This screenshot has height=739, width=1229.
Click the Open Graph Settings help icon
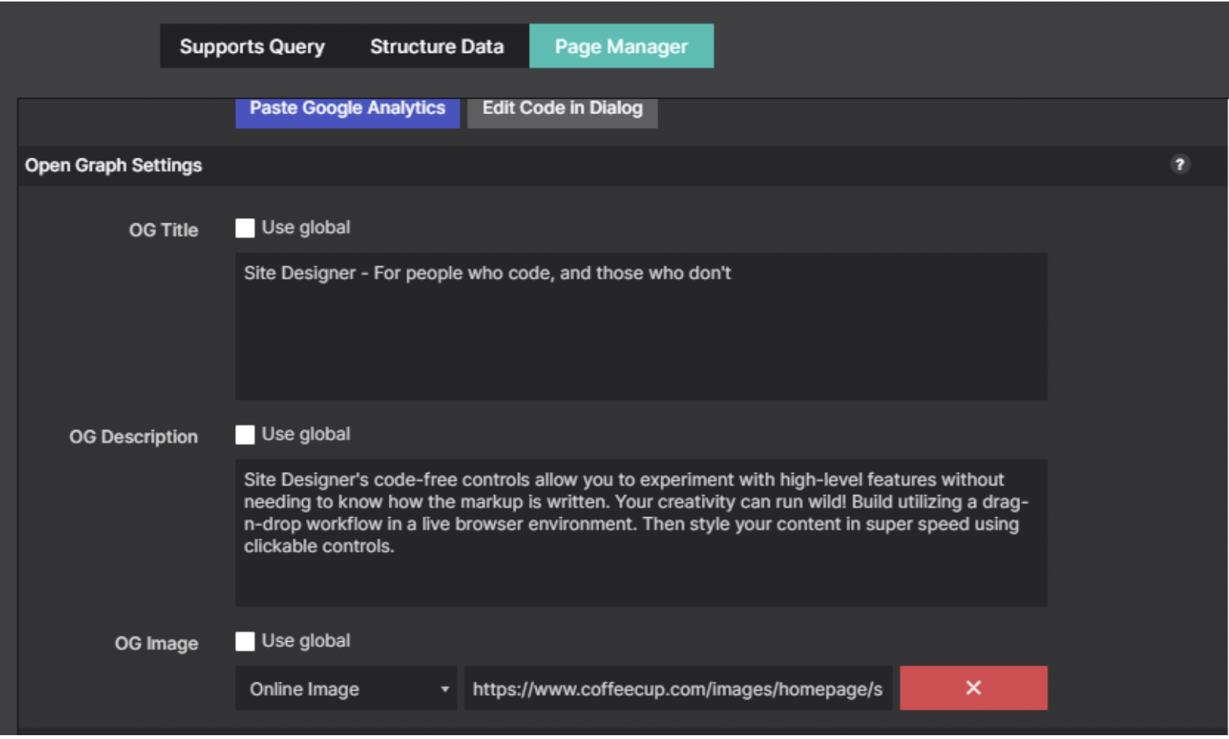[1181, 165]
